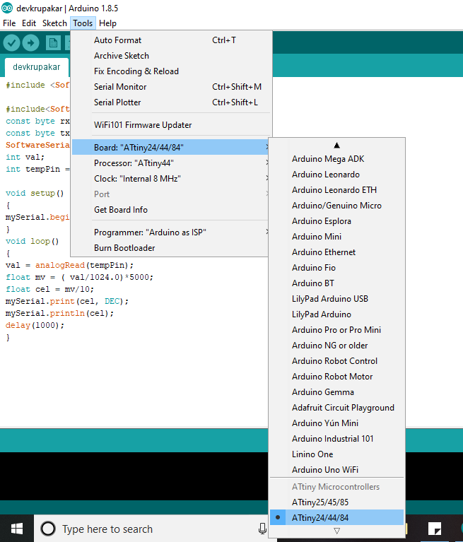Viewport: 463px width, 542px height.
Task: Select Fix Encoding & Reload
Action: (x=171, y=71)
